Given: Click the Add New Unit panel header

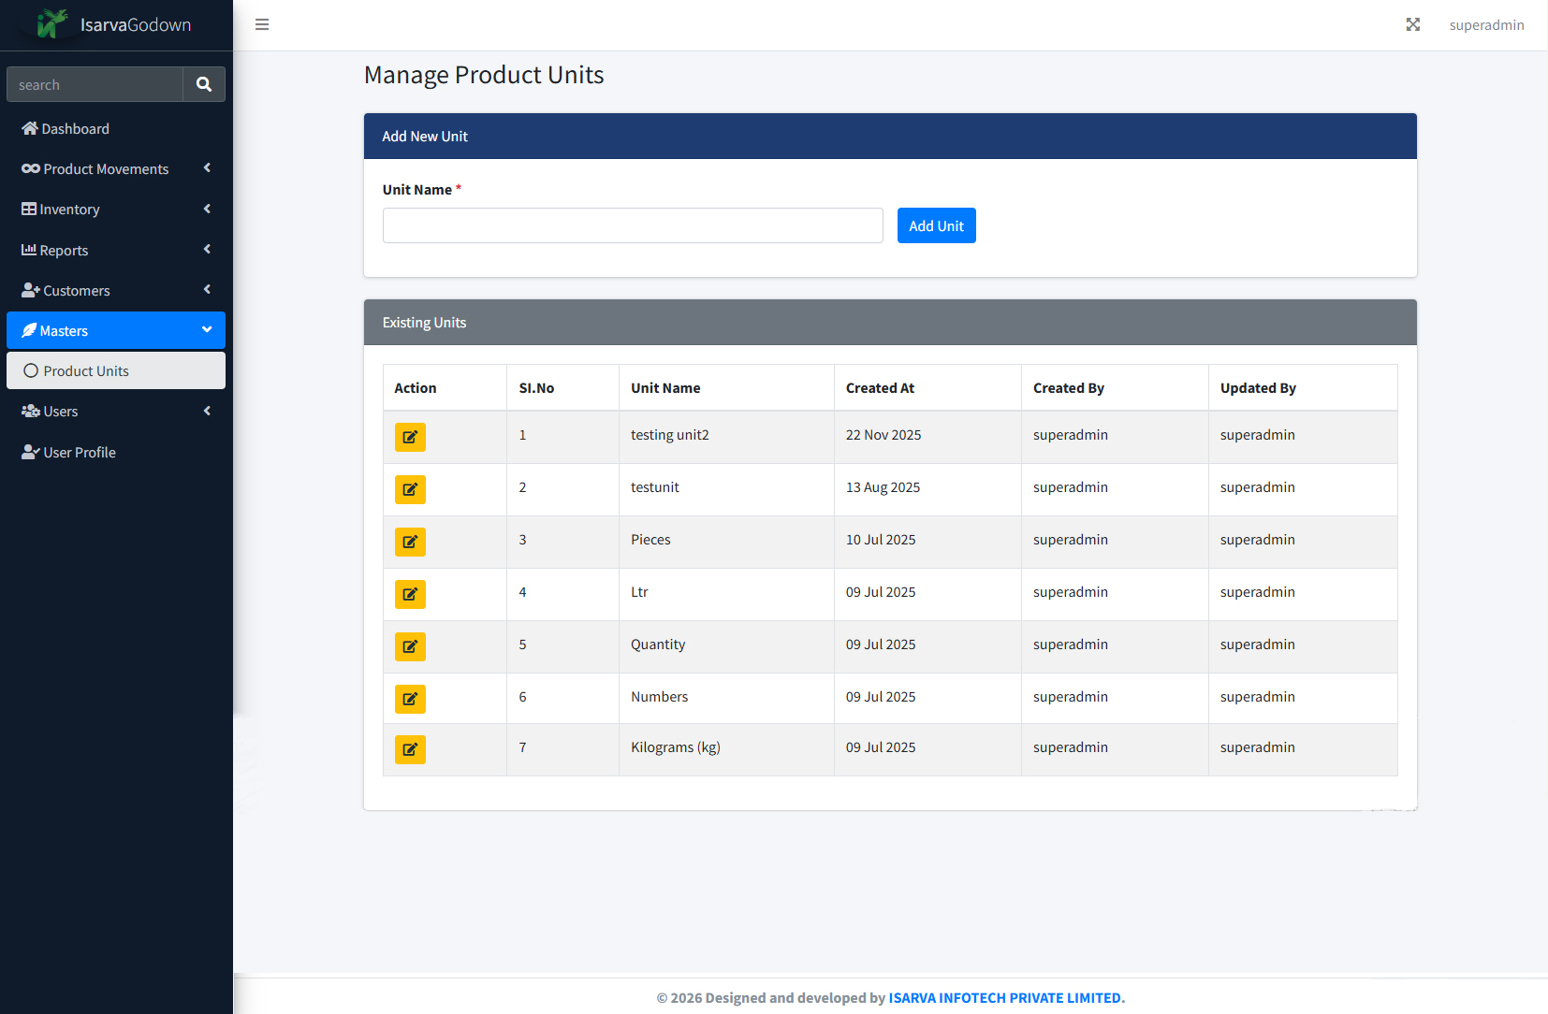Looking at the screenshot, I should tap(890, 137).
